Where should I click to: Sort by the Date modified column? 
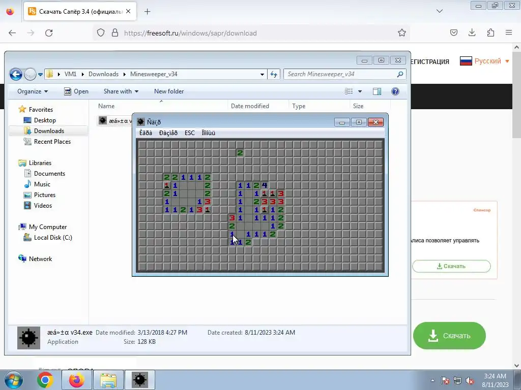[250, 106]
